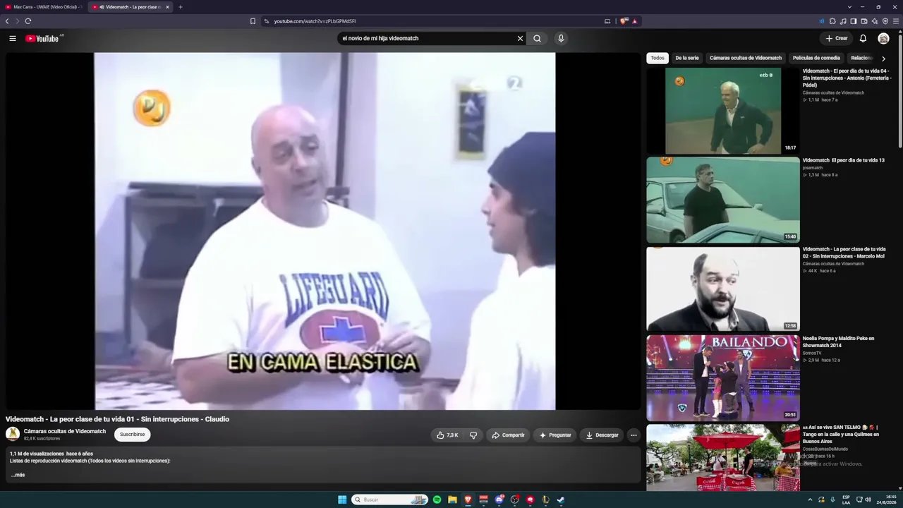Go to YouTube home via logo

(42, 38)
